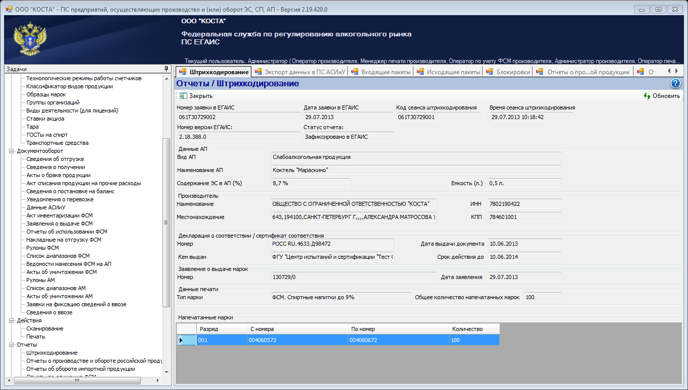Click Код сеанса штрихкодирования field
Image resolution: width=688 pixels, height=390 pixels.
pos(438,117)
